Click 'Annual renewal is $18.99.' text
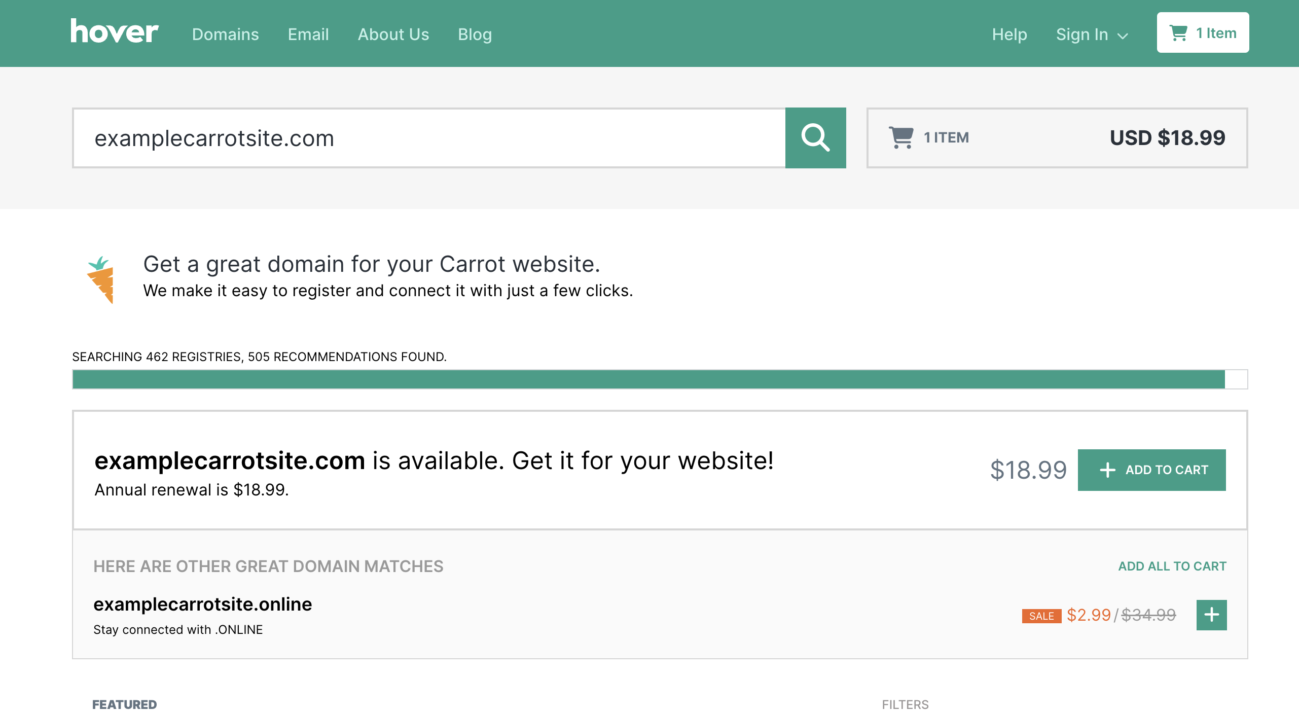The image size is (1299, 712). (192, 490)
